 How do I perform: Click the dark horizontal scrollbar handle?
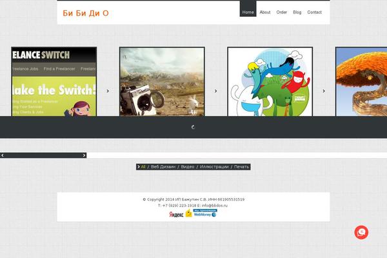click(43, 155)
